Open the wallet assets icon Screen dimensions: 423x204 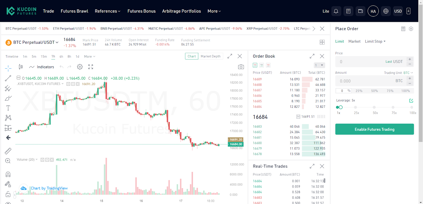click(x=361, y=11)
